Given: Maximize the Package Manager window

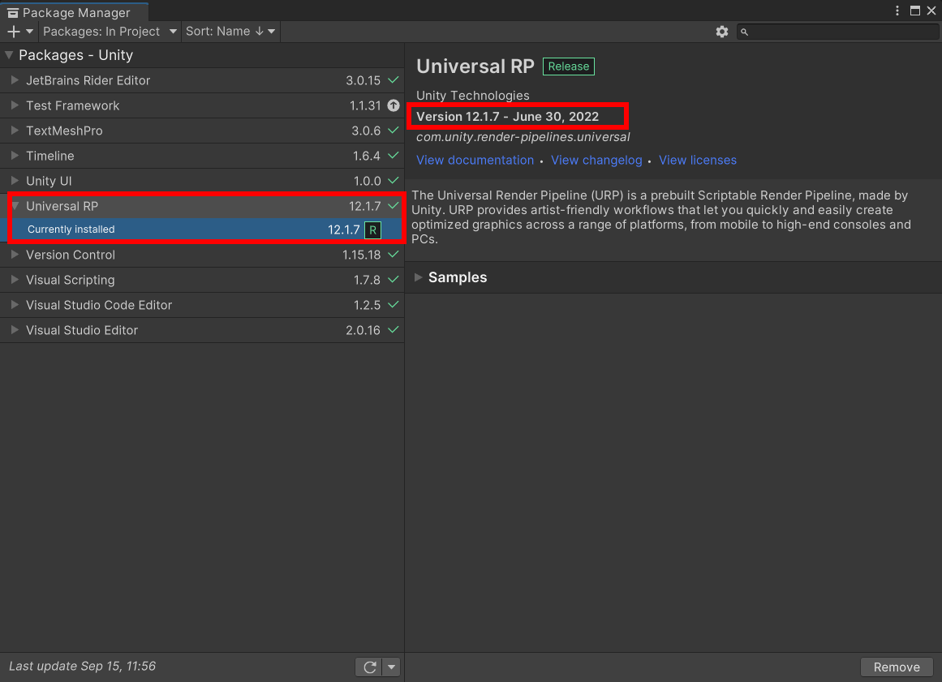Looking at the screenshot, I should tap(915, 11).
